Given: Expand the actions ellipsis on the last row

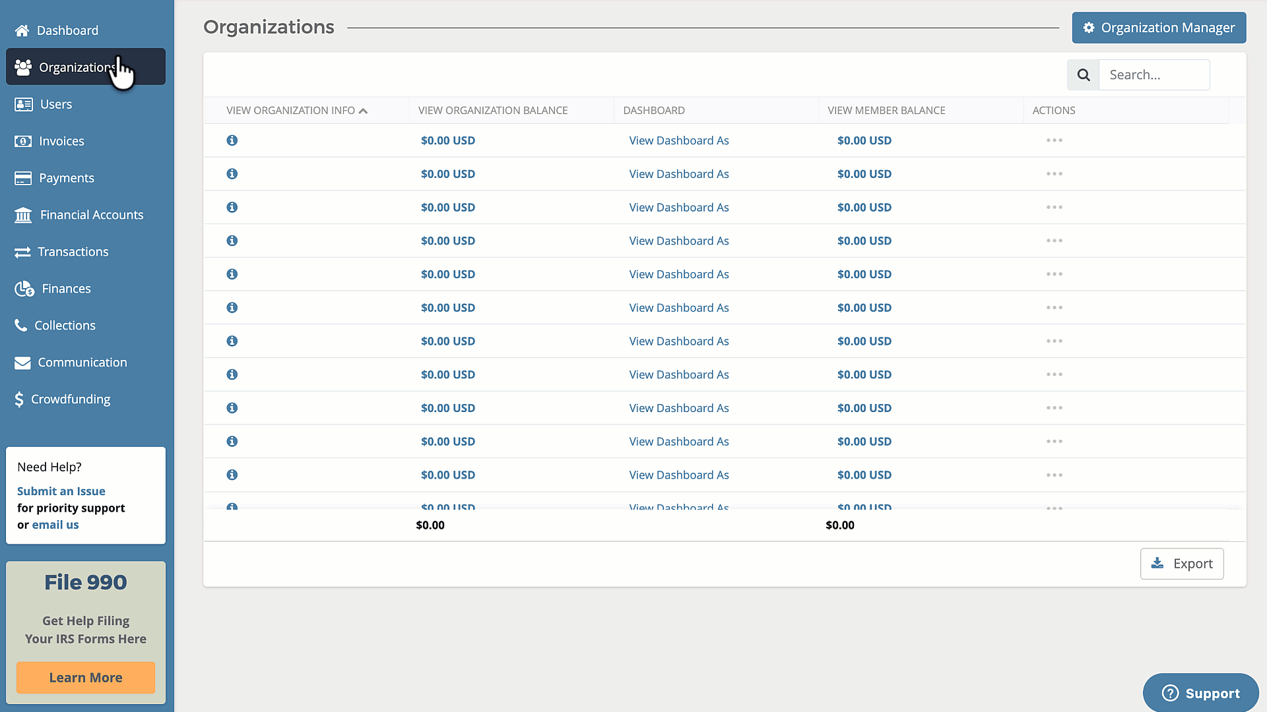Looking at the screenshot, I should [x=1054, y=508].
